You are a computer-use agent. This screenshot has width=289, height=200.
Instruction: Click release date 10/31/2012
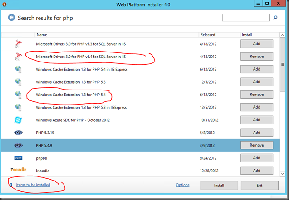click(x=209, y=120)
